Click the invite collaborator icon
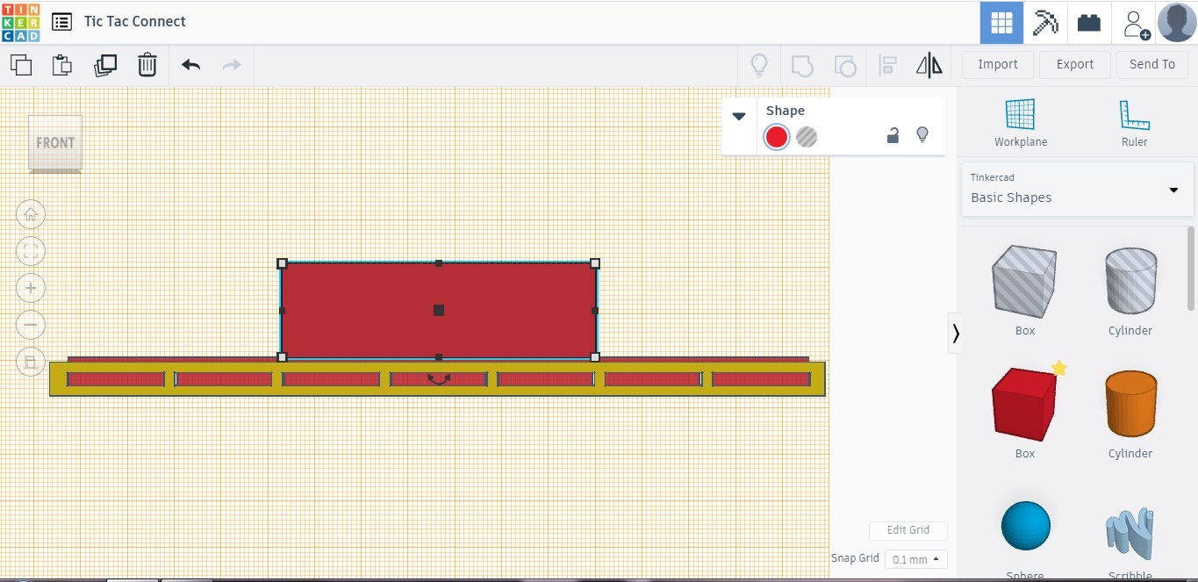Viewport: 1198px width, 582px height. pos(1136,24)
